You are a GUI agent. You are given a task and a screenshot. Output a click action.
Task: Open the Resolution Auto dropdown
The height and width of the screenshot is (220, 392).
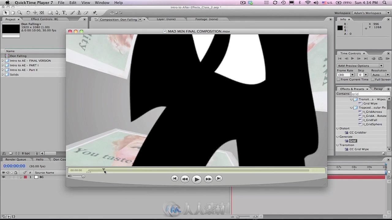[380, 75]
